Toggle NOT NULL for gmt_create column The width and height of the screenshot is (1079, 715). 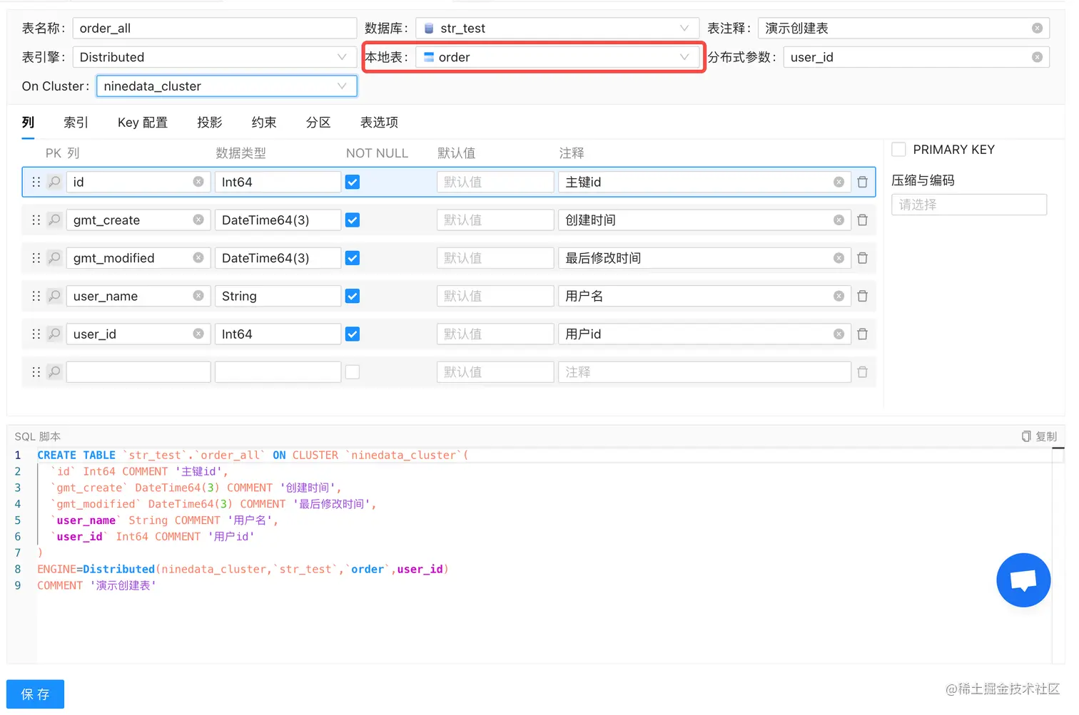coord(353,220)
